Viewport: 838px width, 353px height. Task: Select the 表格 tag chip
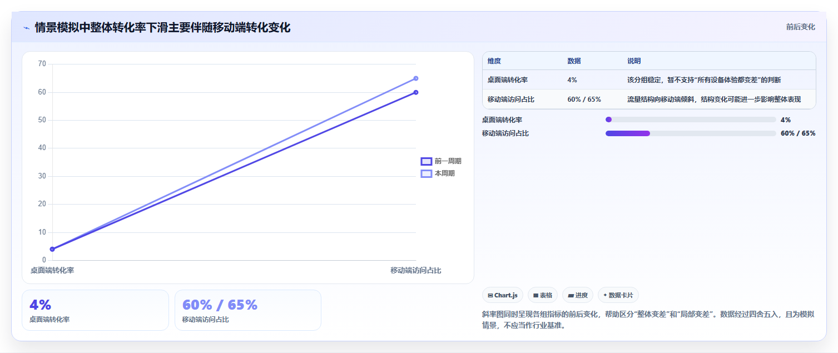click(x=543, y=295)
